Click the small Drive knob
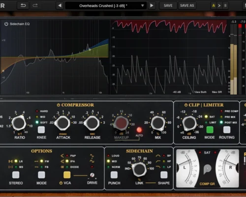Viewport: 246px width, 197px height. (x=92, y=175)
